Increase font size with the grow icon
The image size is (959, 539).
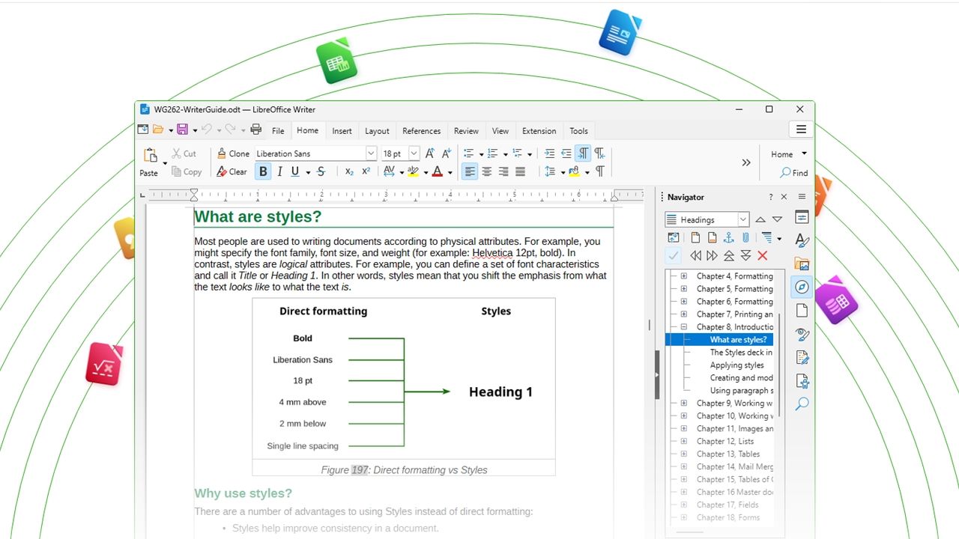pyautogui.click(x=430, y=153)
